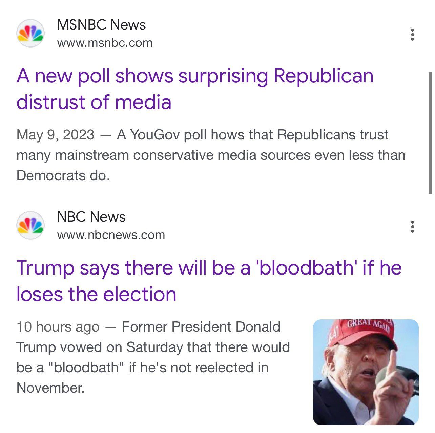Click the headline text 'distrust of media'

point(95,101)
